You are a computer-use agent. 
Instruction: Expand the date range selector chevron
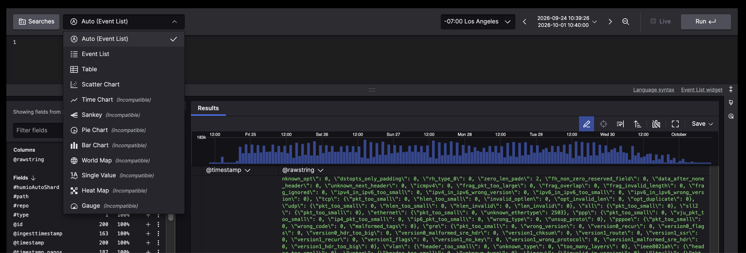pyautogui.click(x=595, y=22)
